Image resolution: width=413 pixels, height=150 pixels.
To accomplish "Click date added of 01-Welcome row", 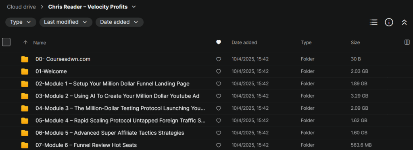I will click(250, 72).
